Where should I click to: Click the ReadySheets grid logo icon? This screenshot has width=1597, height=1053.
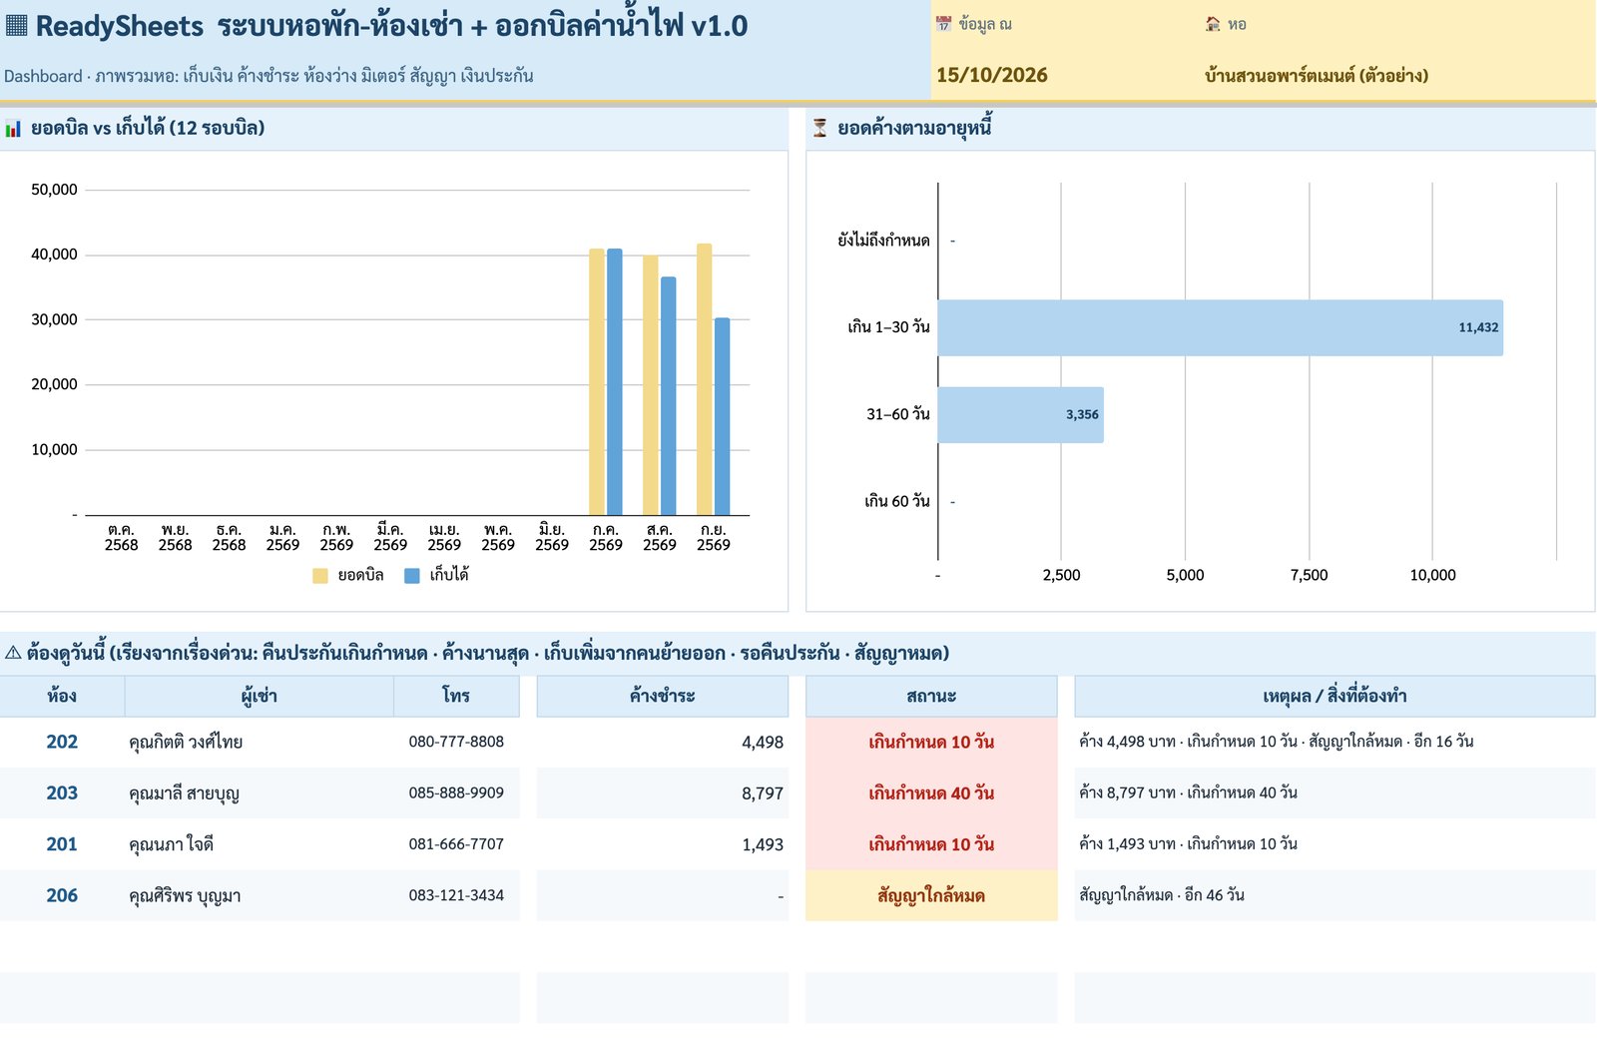[16, 25]
